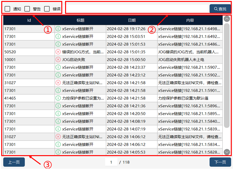This screenshot has height=169, width=233.
Task: Enable the 通知 filter checkbox
Action: click(7, 9)
